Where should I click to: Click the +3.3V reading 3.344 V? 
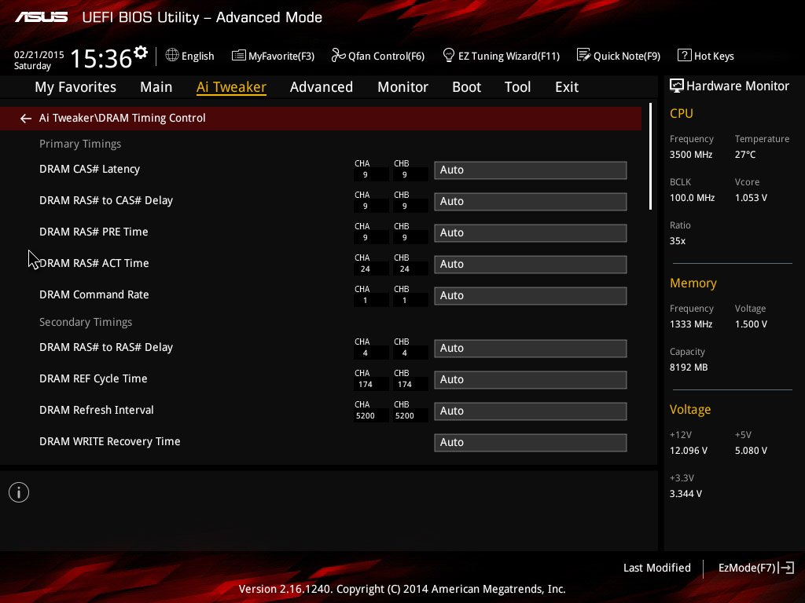[x=686, y=494]
